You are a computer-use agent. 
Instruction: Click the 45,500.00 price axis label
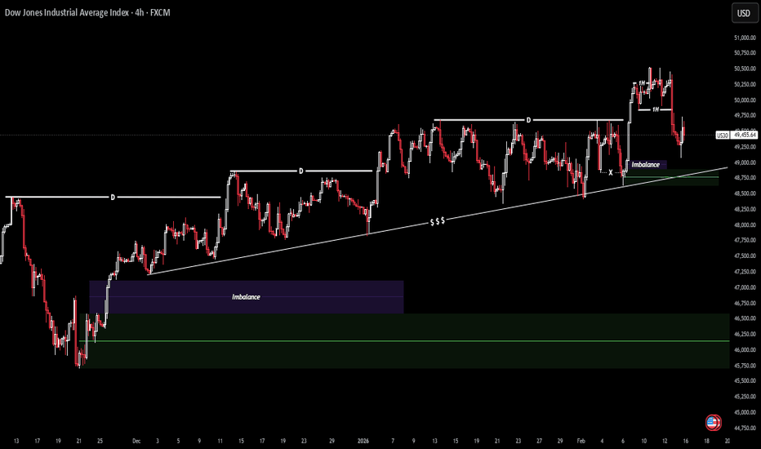(x=745, y=381)
